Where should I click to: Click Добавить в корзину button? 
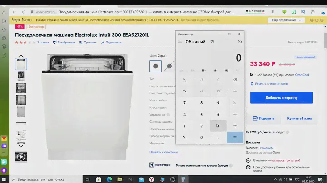click(x=282, y=97)
